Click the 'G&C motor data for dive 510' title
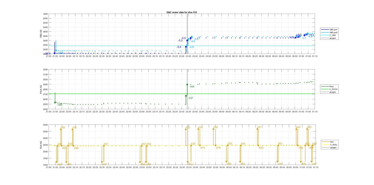 point(182,12)
